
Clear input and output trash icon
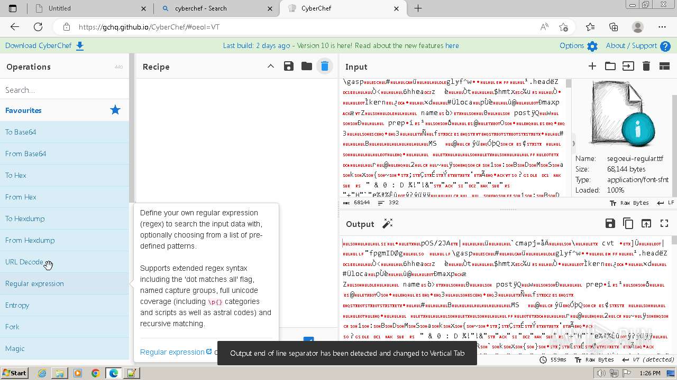coord(646,66)
